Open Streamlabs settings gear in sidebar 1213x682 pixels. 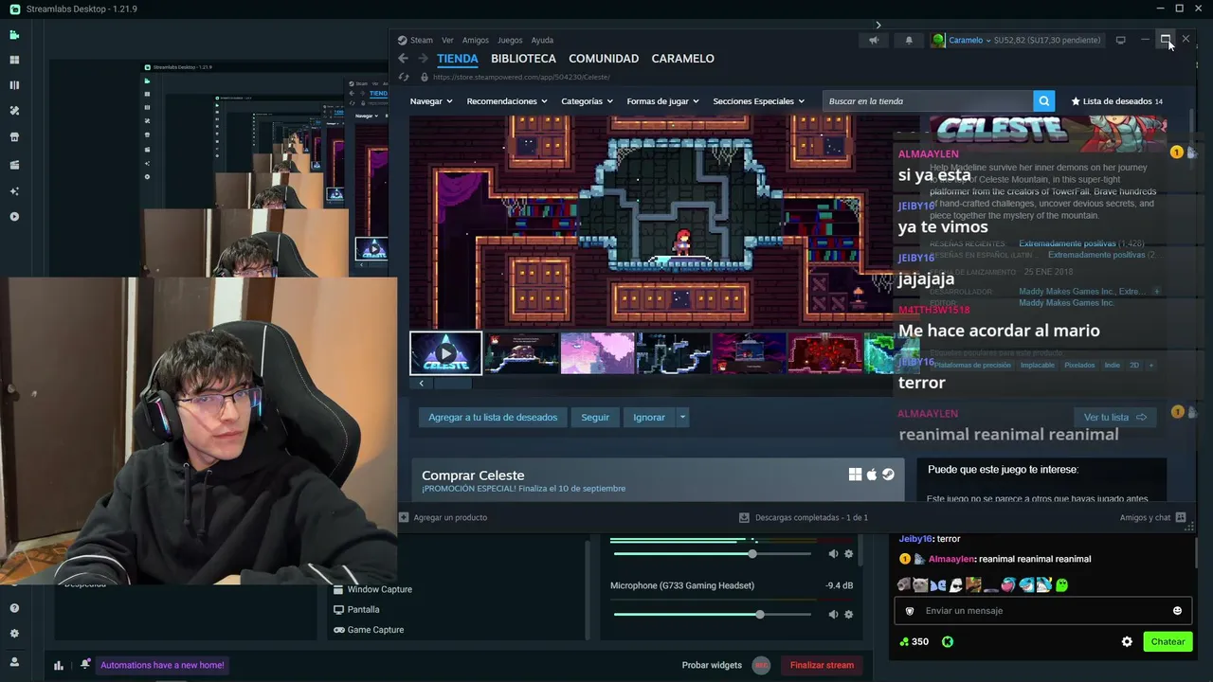tap(14, 634)
